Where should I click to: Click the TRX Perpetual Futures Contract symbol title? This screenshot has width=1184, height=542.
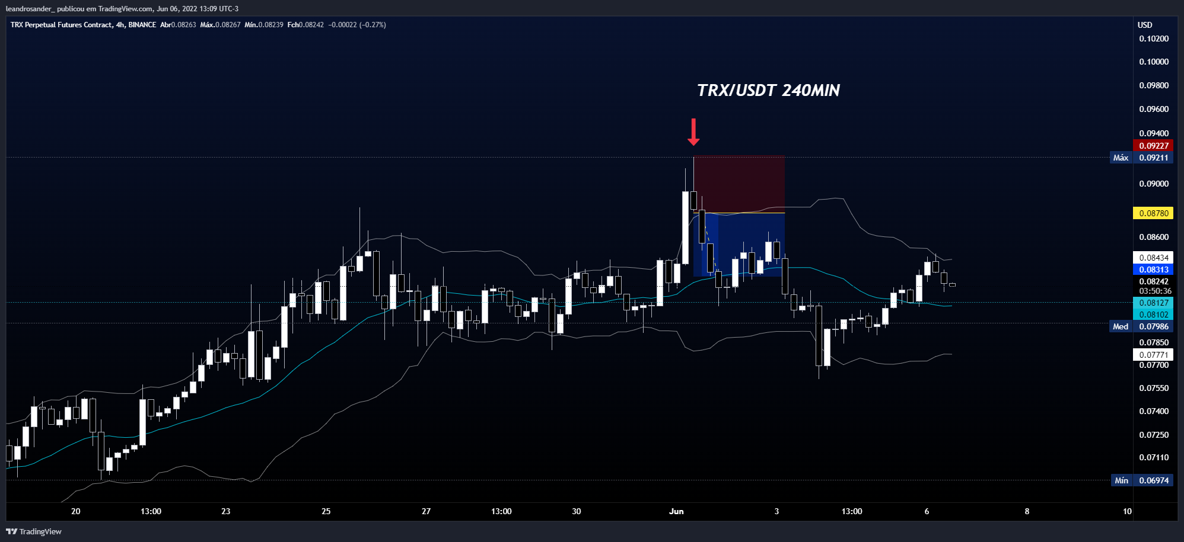click(x=61, y=25)
